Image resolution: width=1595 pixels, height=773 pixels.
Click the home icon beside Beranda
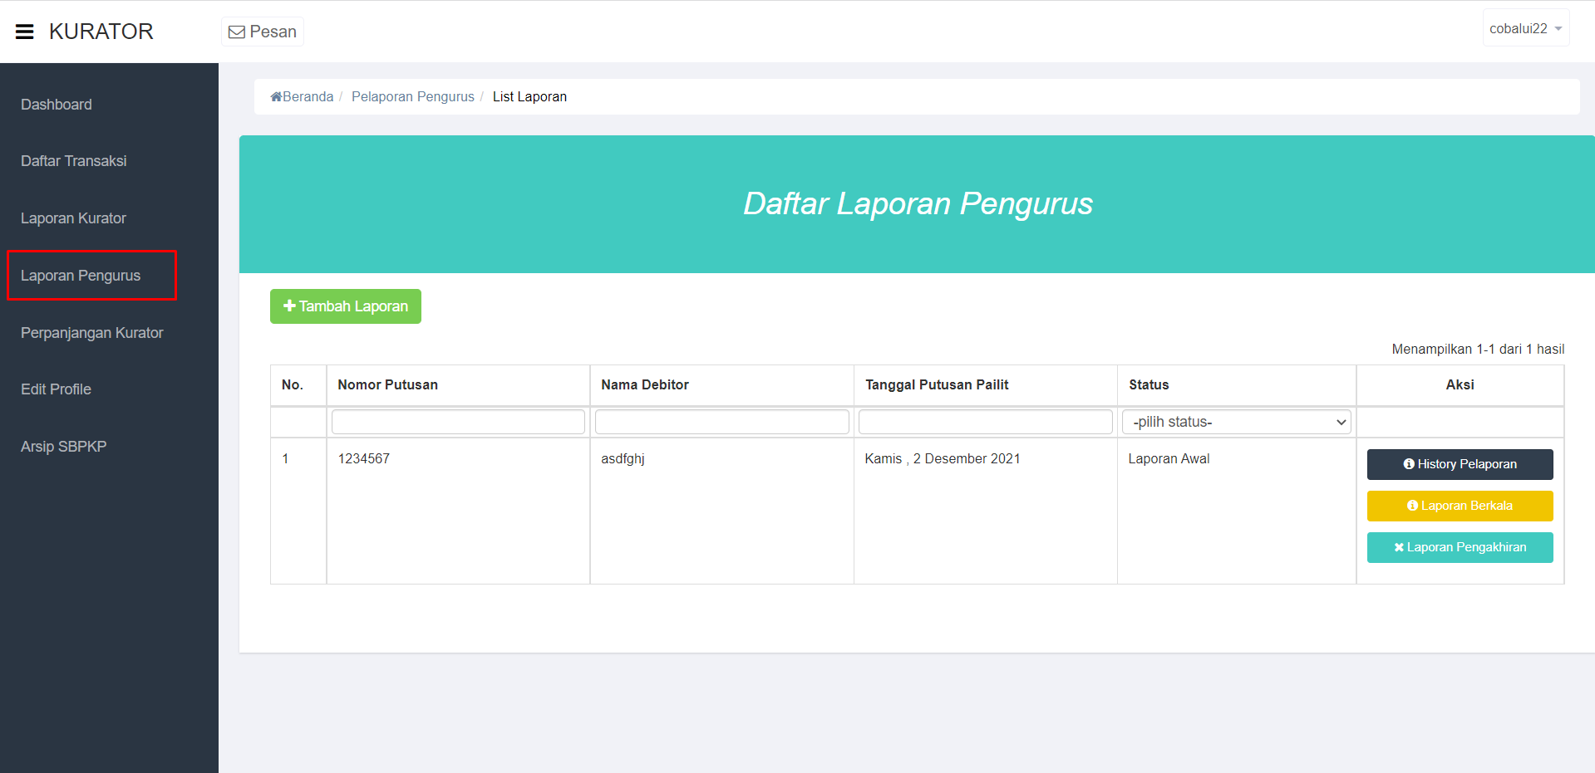tap(276, 97)
